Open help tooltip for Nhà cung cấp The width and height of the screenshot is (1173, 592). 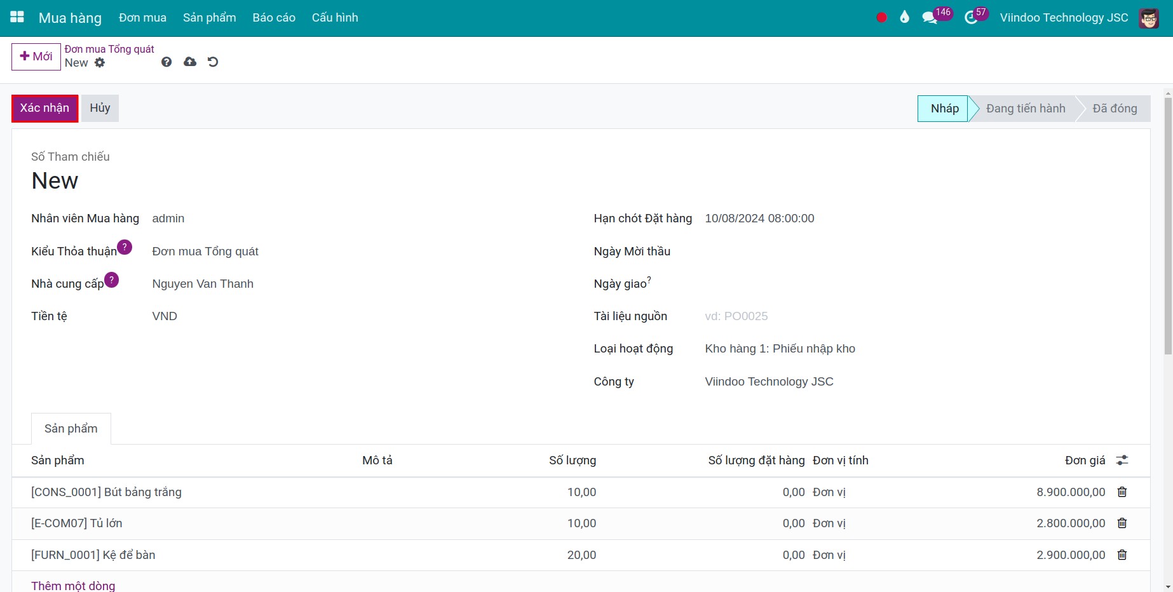pos(111,279)
